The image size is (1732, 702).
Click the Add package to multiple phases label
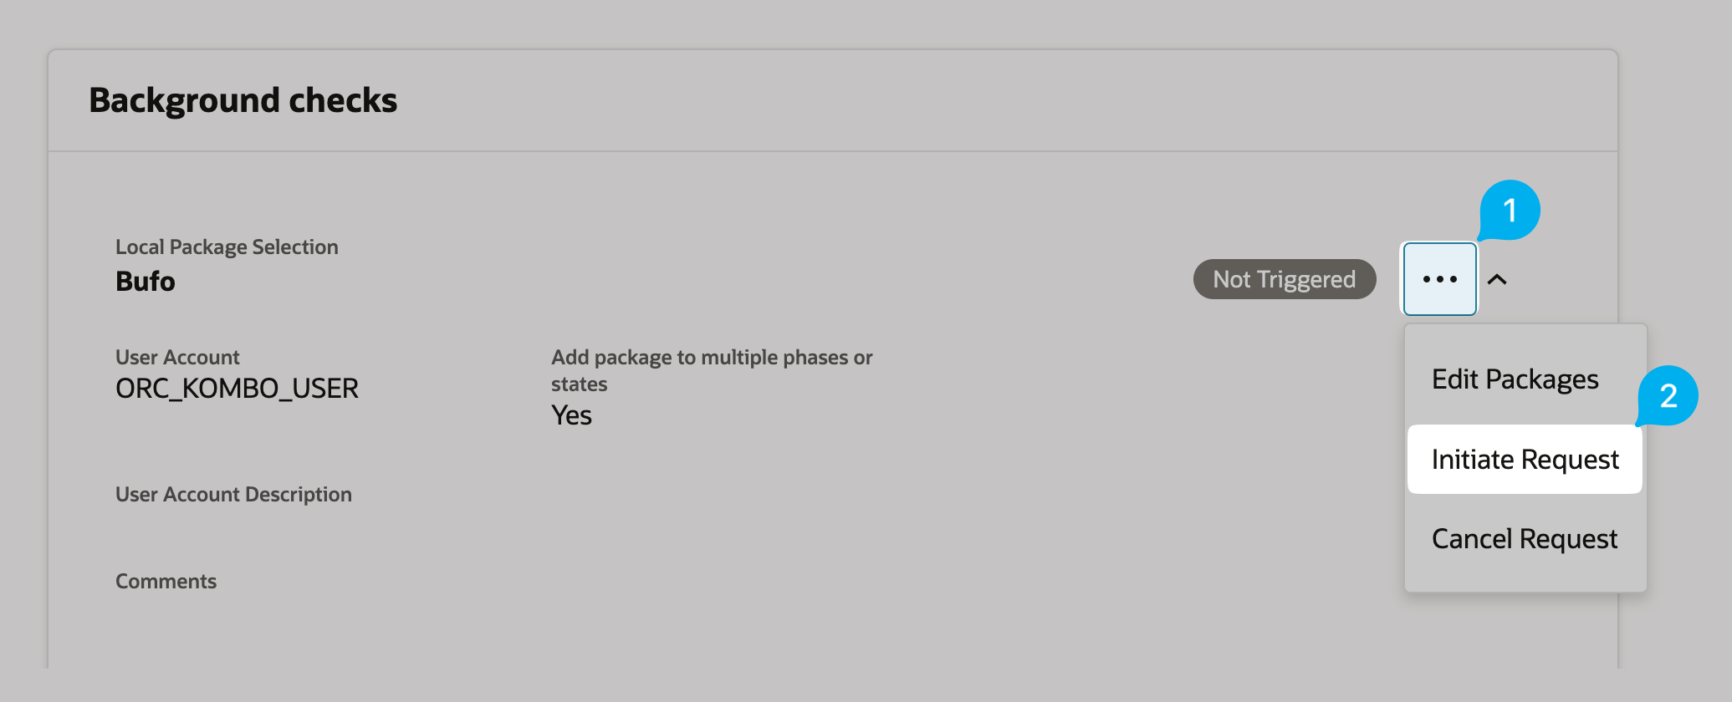[712, 371]
